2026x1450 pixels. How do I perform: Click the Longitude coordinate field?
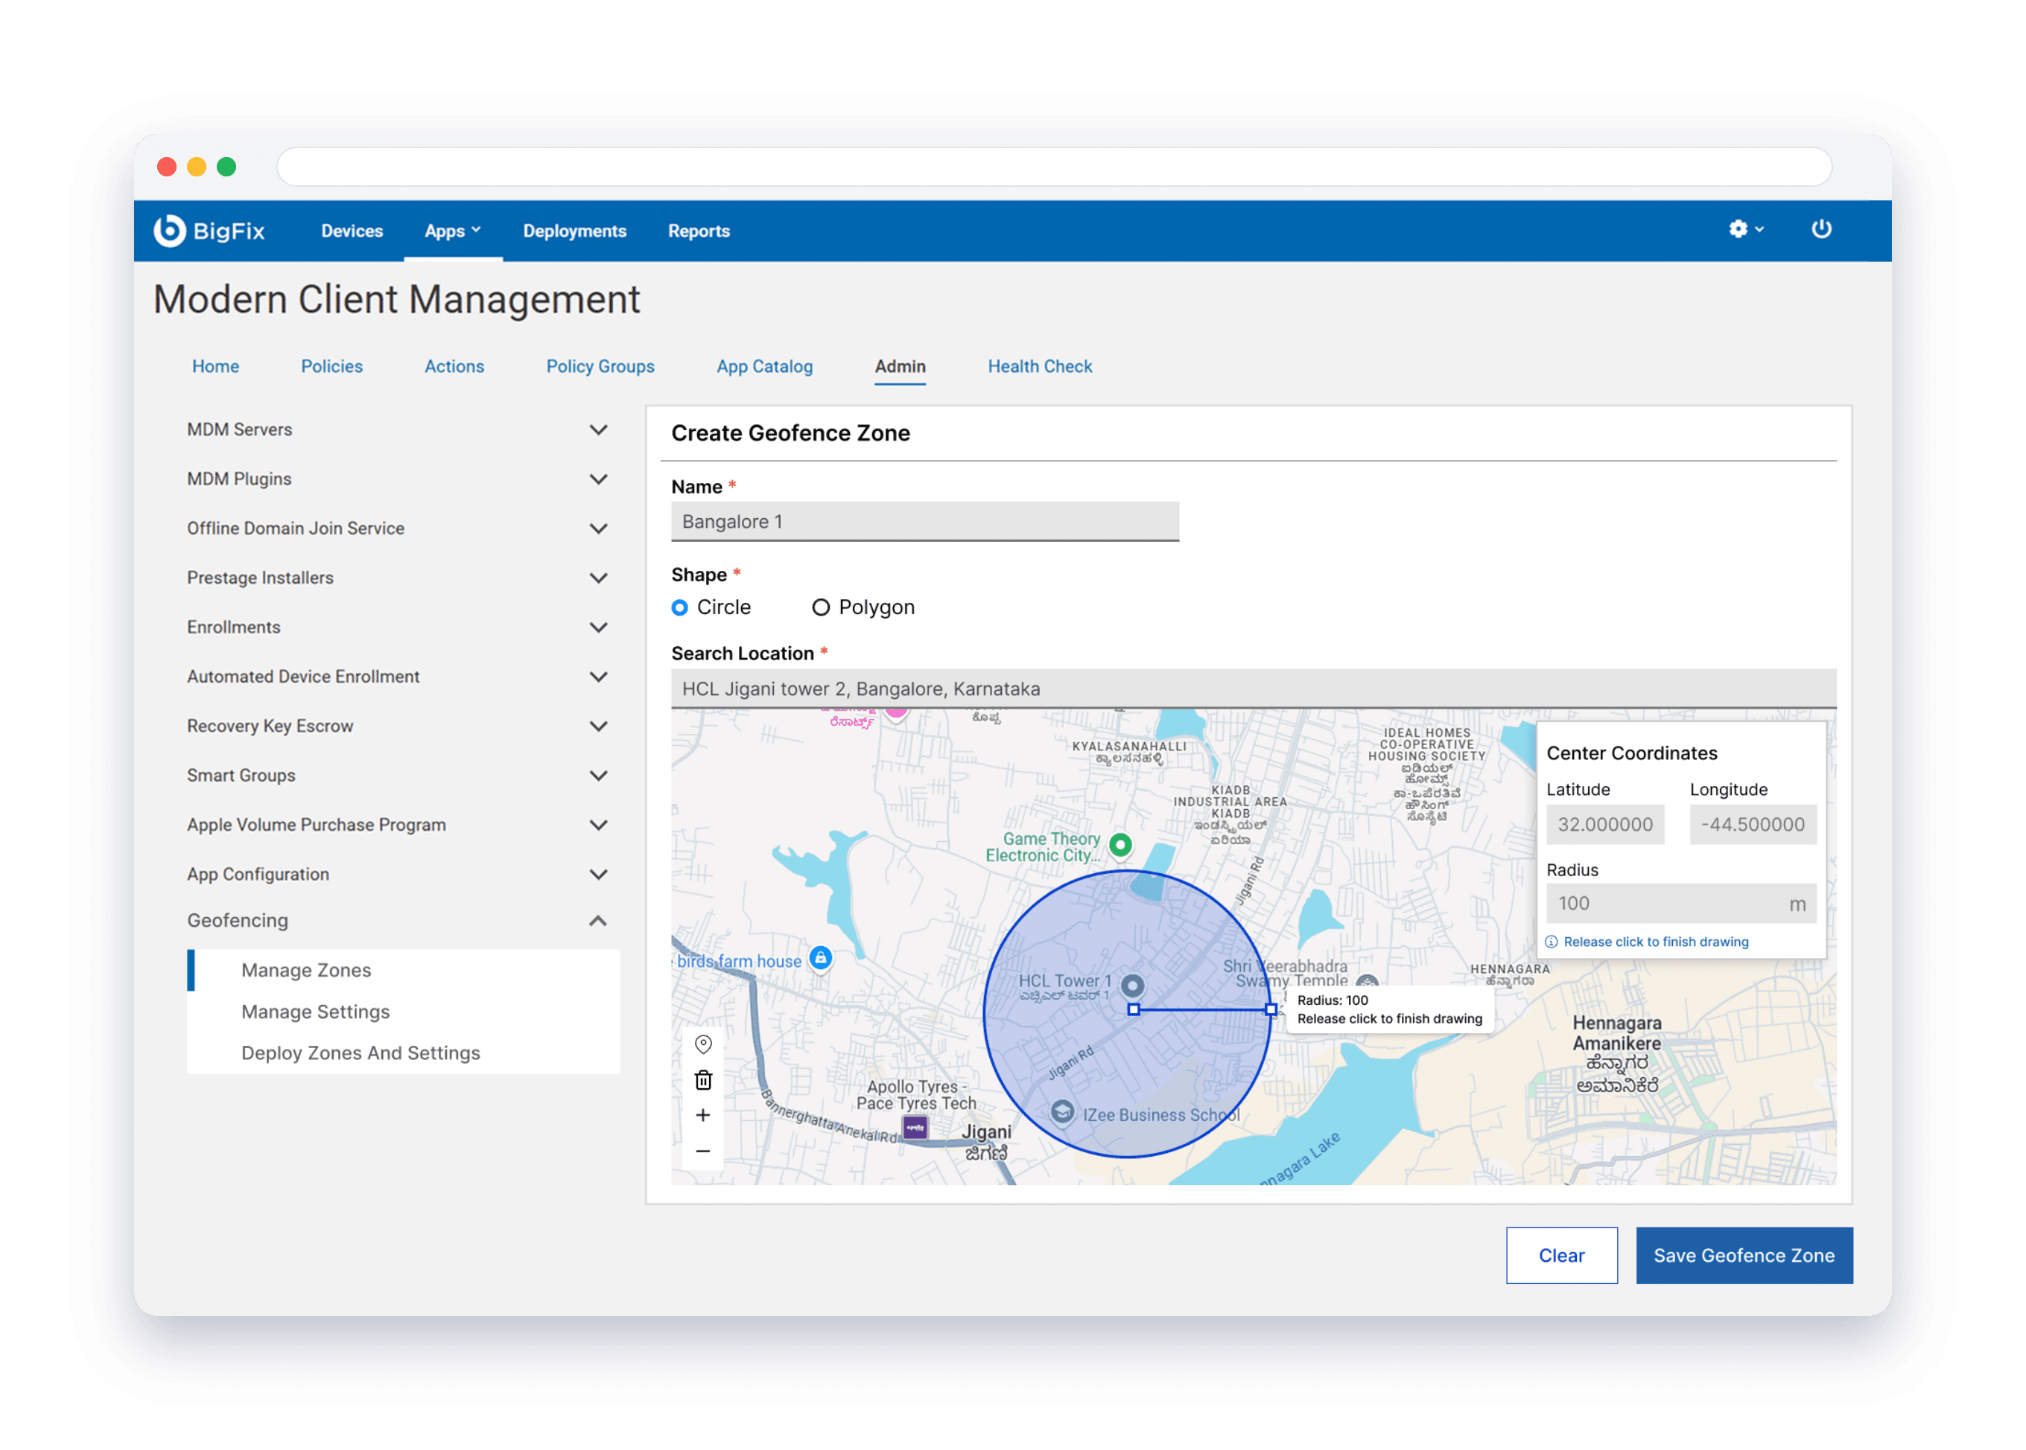[x=1752, y=824]
